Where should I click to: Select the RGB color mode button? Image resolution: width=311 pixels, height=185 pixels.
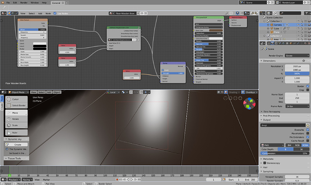tap(297, 145)
